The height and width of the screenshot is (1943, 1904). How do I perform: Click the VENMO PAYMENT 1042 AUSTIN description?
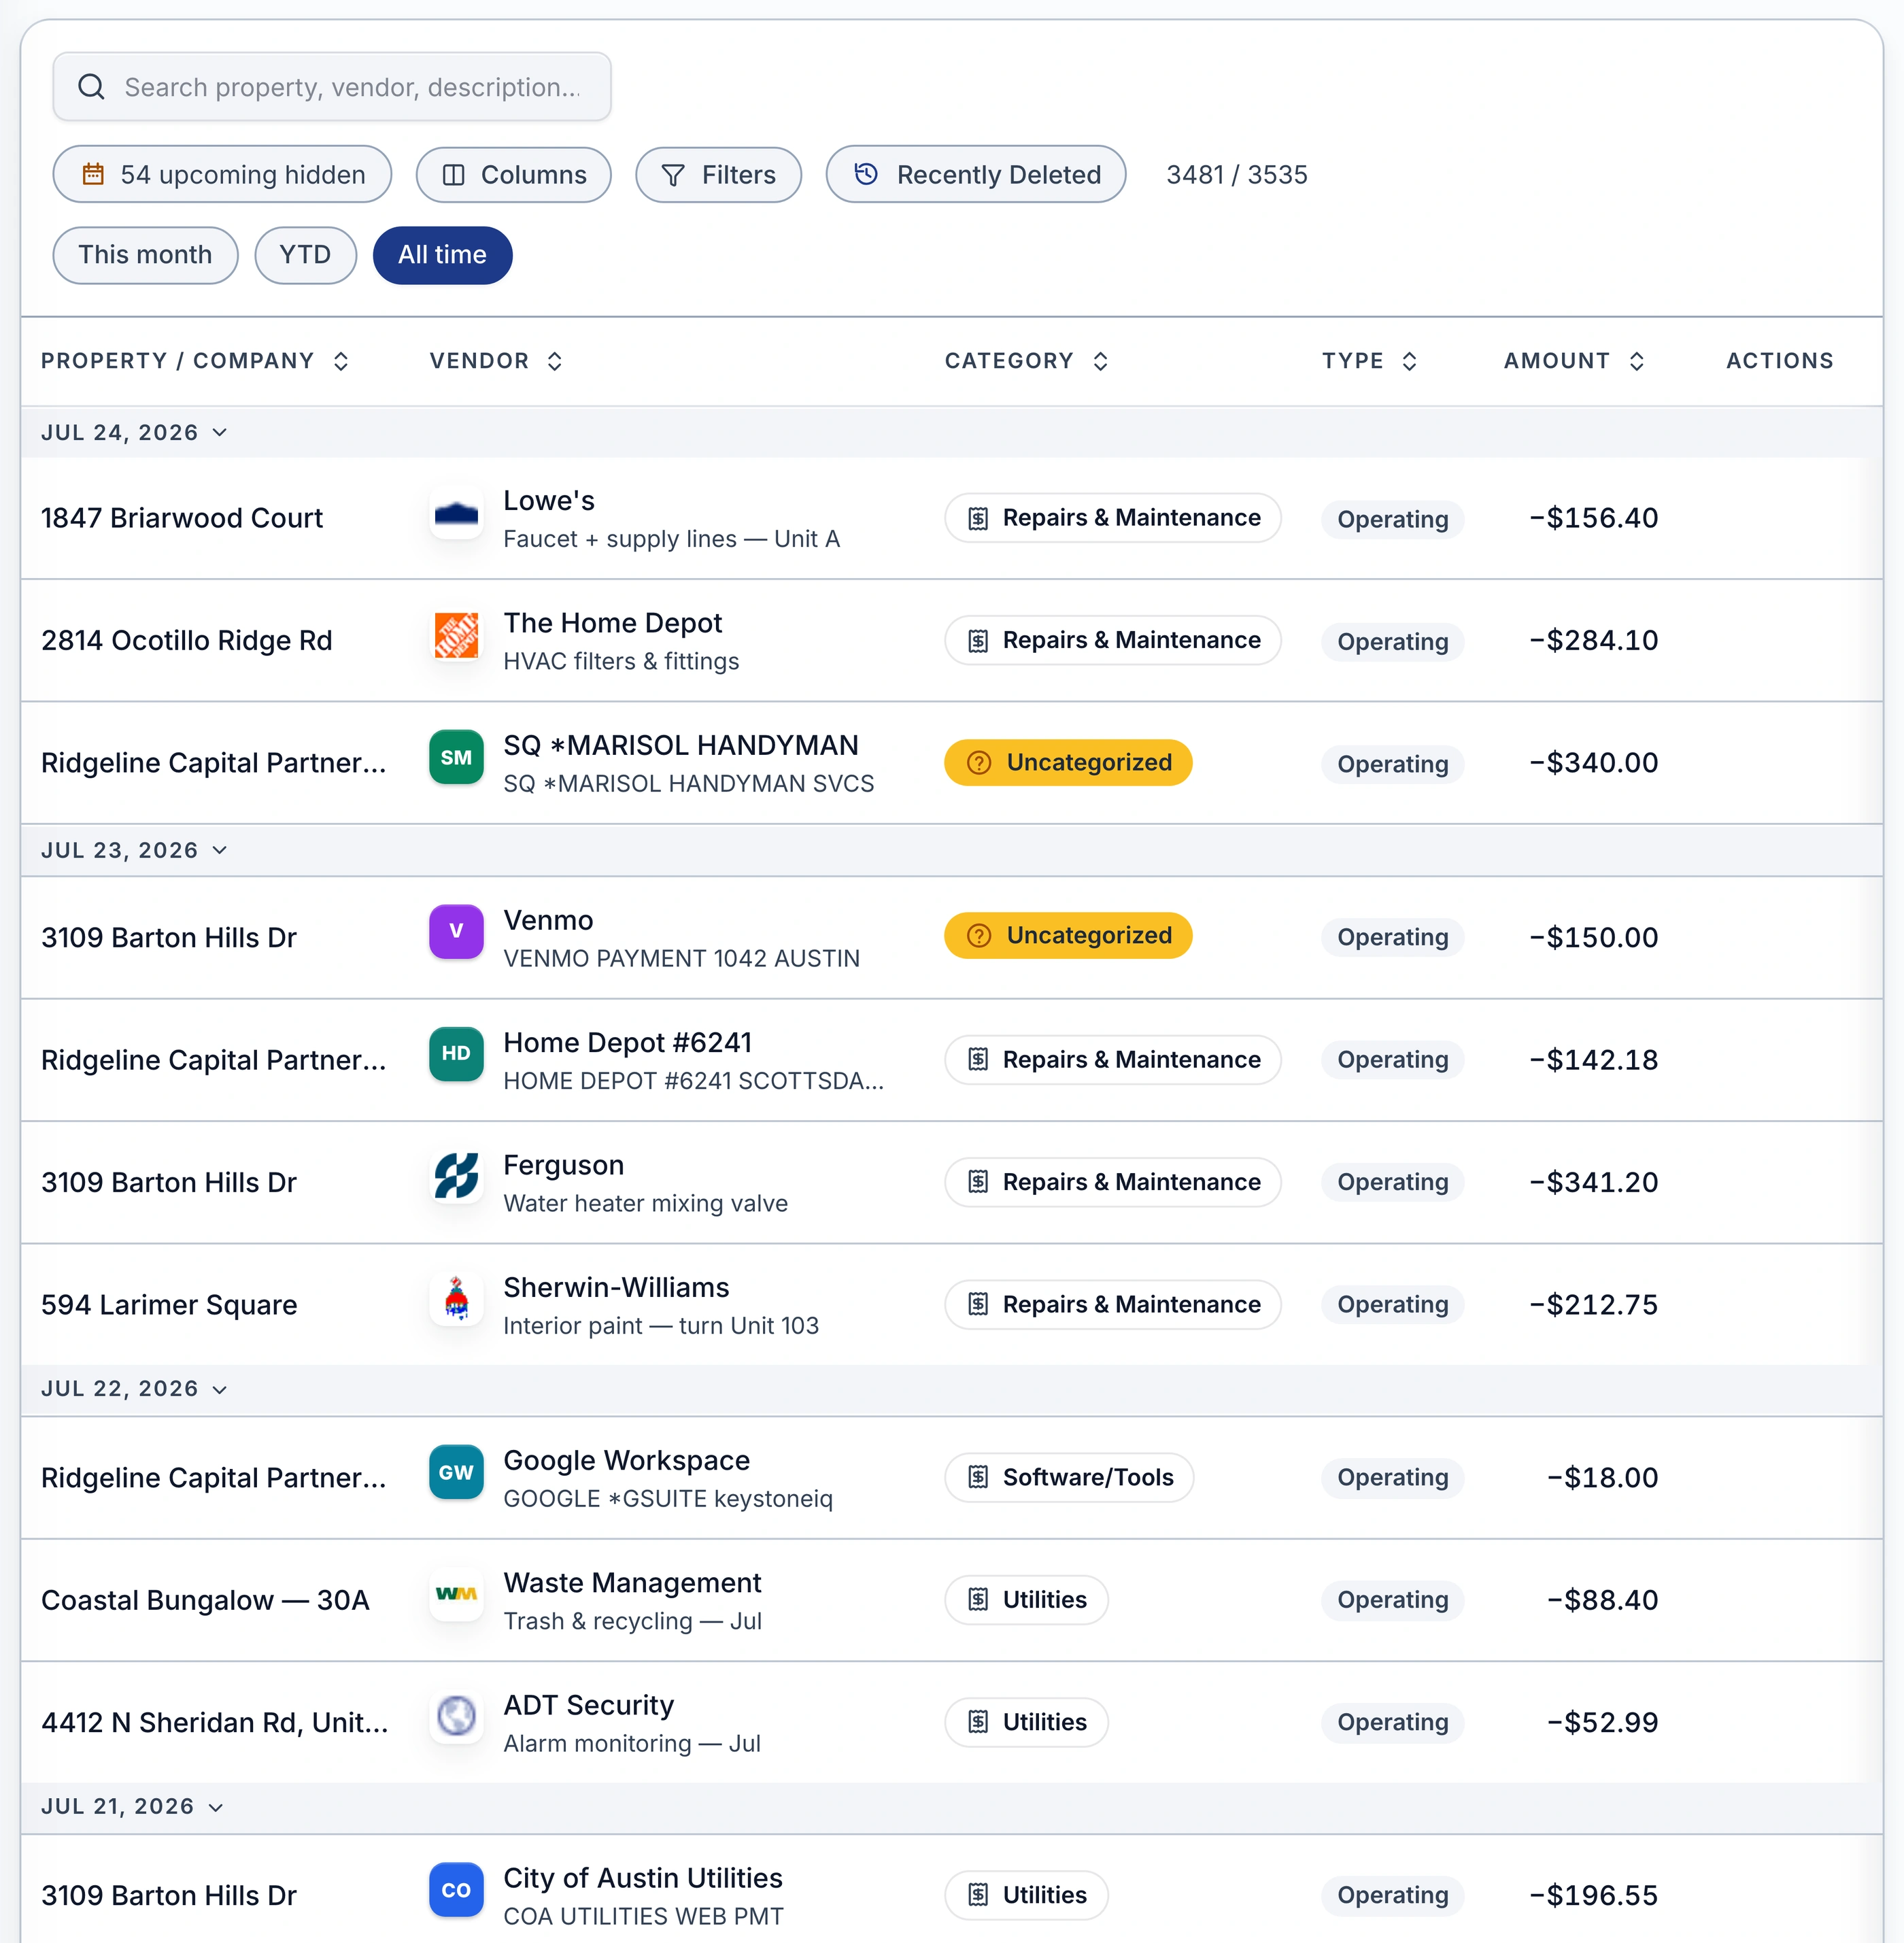[681, 958]
